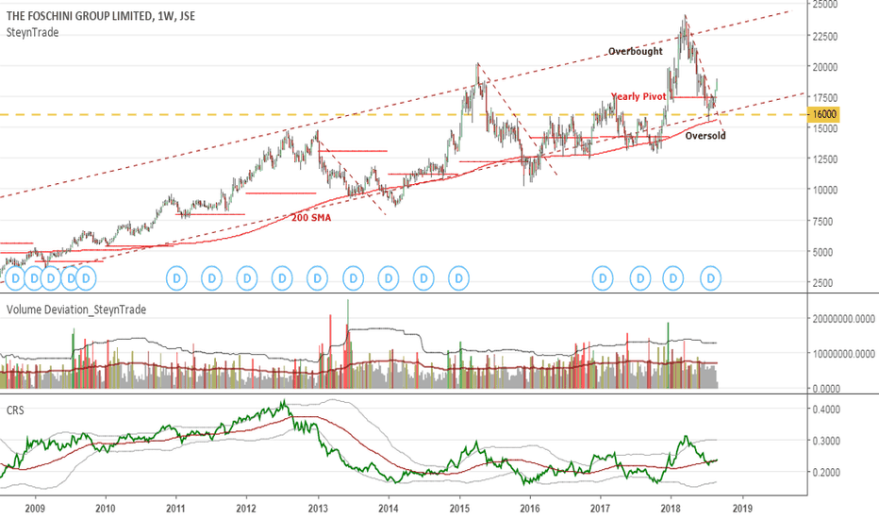Click the dividend D marker aligned with 2013
The height and width of the screenshot is (519, 879).
317,278
